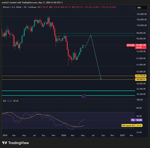Click the TradingView logo at the bottom

[x=15, y=143]
